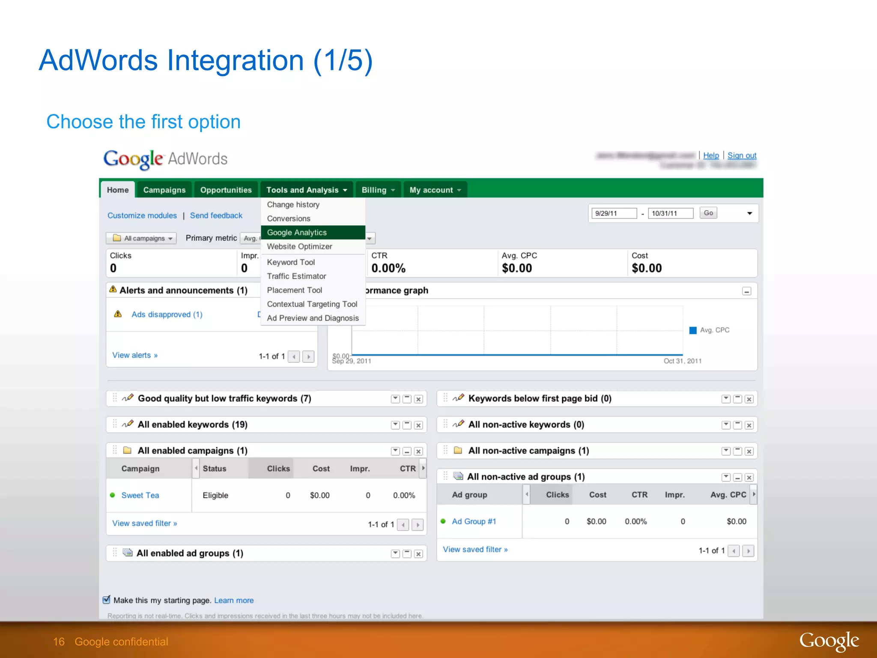Screen dimensions: 877x658
Task: Expand the All enabled keywords module
Action: tap(407, 425)
